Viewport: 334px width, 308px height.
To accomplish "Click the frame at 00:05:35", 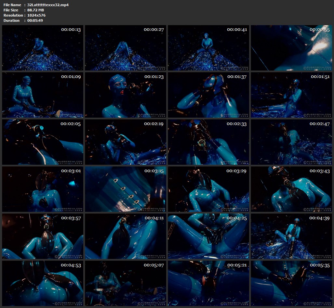I will point(291,284).
